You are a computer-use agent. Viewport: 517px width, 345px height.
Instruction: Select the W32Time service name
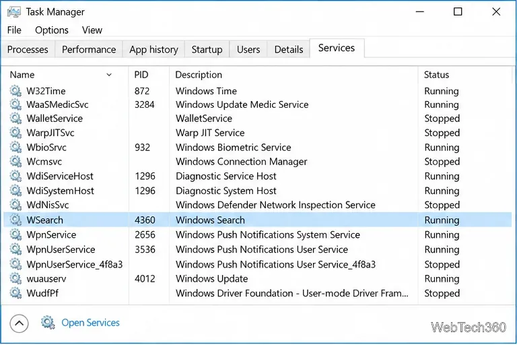pos(46,91)
